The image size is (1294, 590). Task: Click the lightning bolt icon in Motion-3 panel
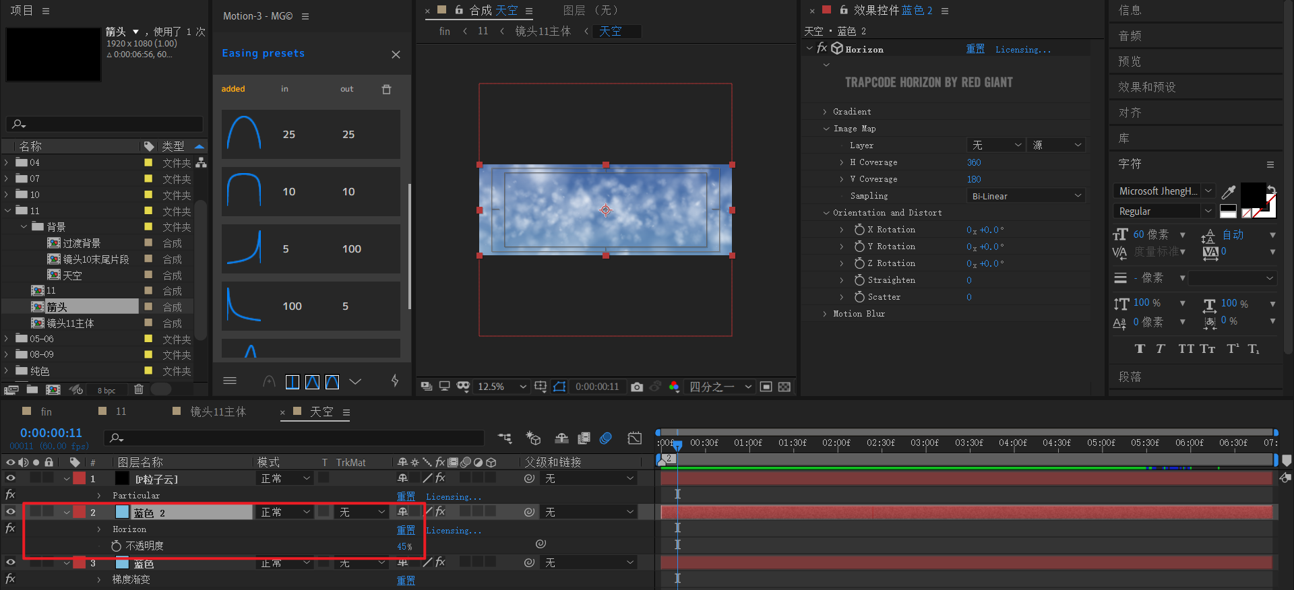pyautogui.click(x=395, y=381)
